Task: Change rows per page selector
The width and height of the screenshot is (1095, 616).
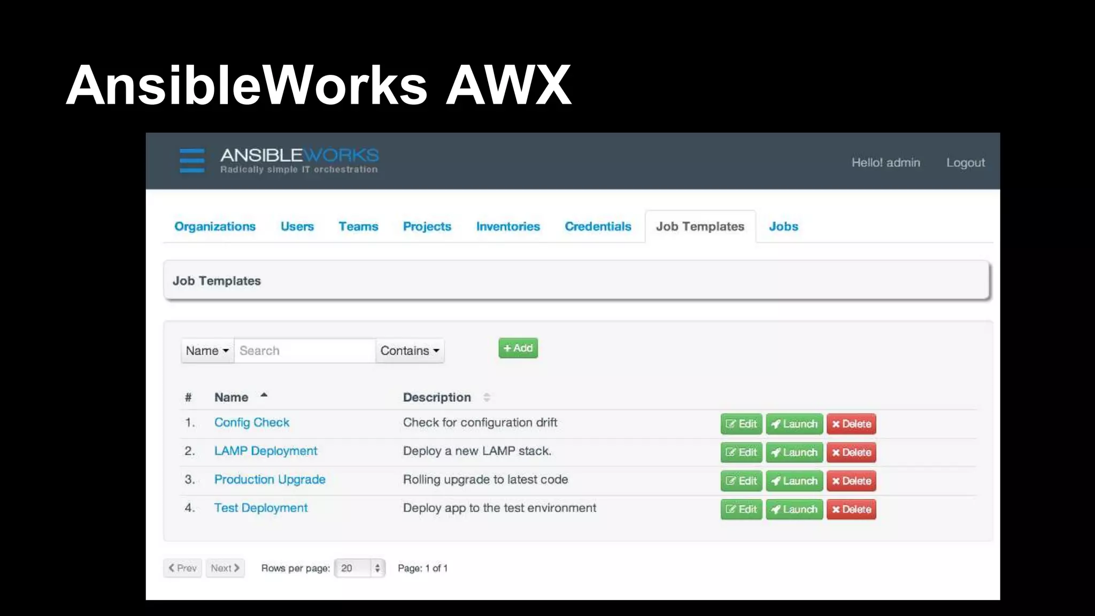Action: 359,568
